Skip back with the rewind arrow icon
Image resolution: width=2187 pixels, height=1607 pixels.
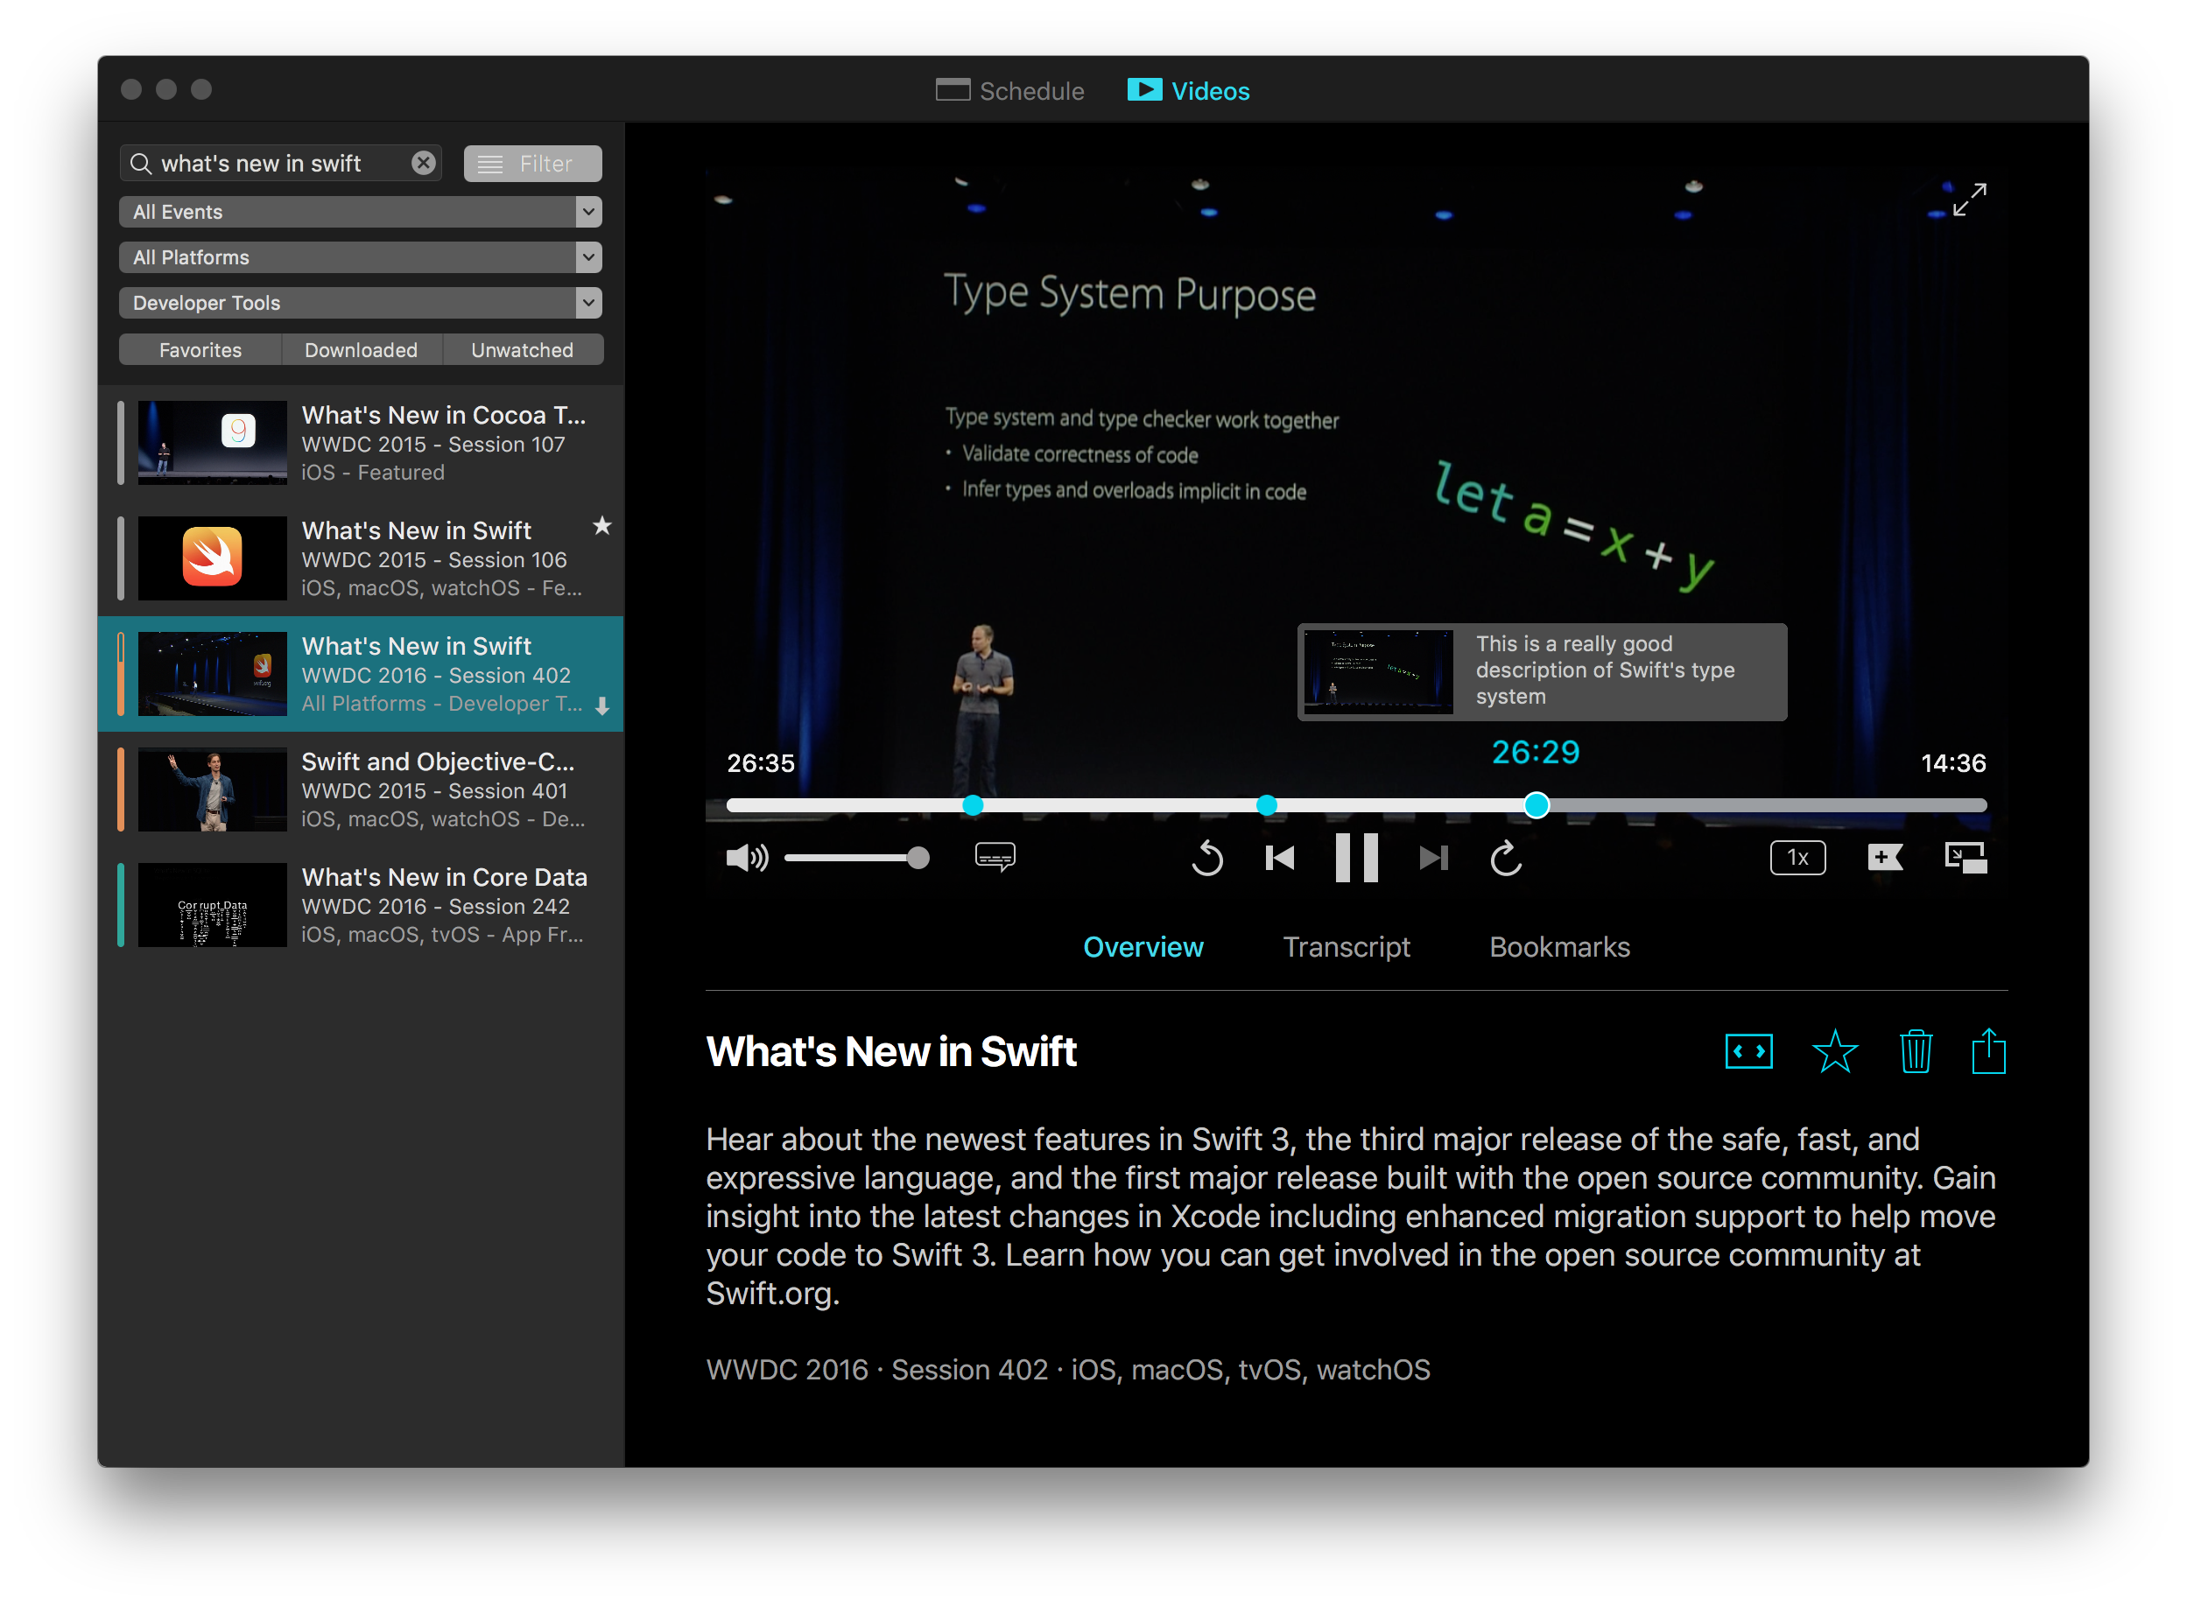click(x=1206, y=858)
